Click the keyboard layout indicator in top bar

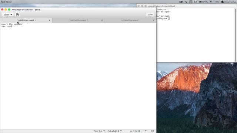pyautogui.click(x=191, y=2)
